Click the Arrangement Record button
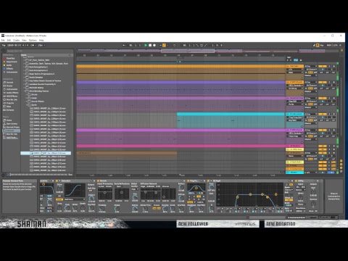Screen dimensions: 348x261 154,45
